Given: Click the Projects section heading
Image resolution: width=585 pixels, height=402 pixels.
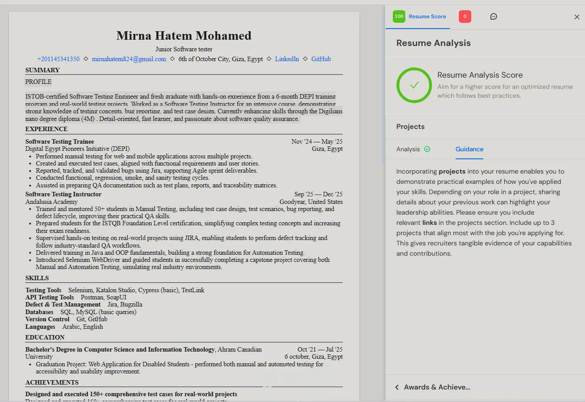Looking at the screenshot, I should coord(410,127).
